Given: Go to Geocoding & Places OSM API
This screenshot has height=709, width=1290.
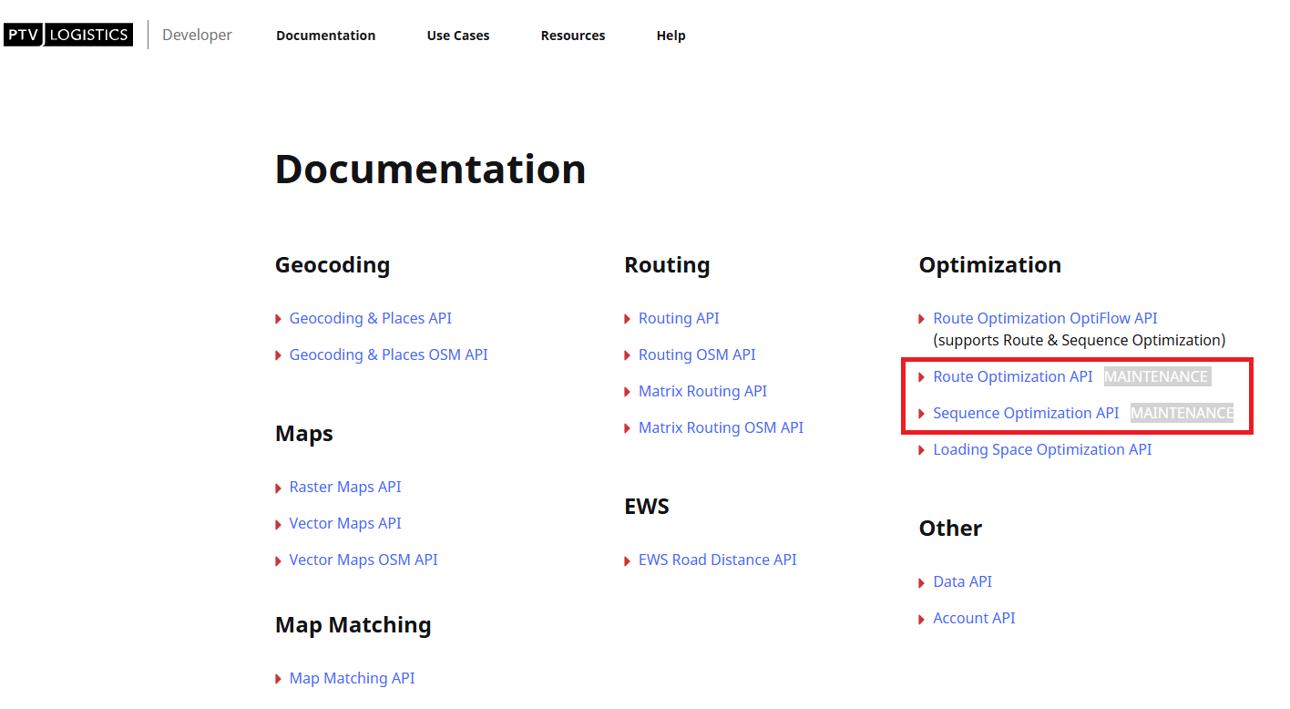Looking at the screenshot, I should tap(388, 354).
